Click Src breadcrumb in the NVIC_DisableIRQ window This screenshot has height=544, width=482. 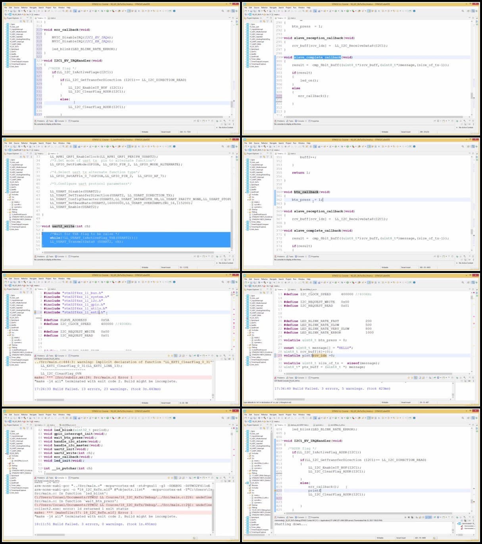[28, 14]
